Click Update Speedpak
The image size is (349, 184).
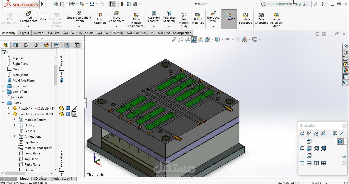pyautogui.click(x=245, y=18)
